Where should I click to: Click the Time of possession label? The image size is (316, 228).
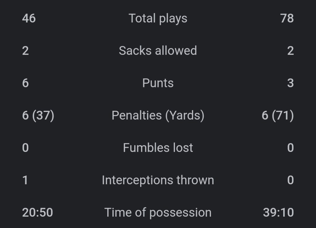(x=158, y=212)
